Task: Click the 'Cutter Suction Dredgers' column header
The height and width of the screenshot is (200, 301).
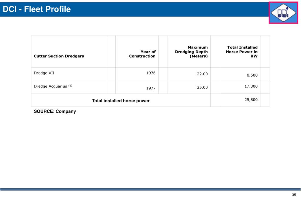Action: (59, 56)
